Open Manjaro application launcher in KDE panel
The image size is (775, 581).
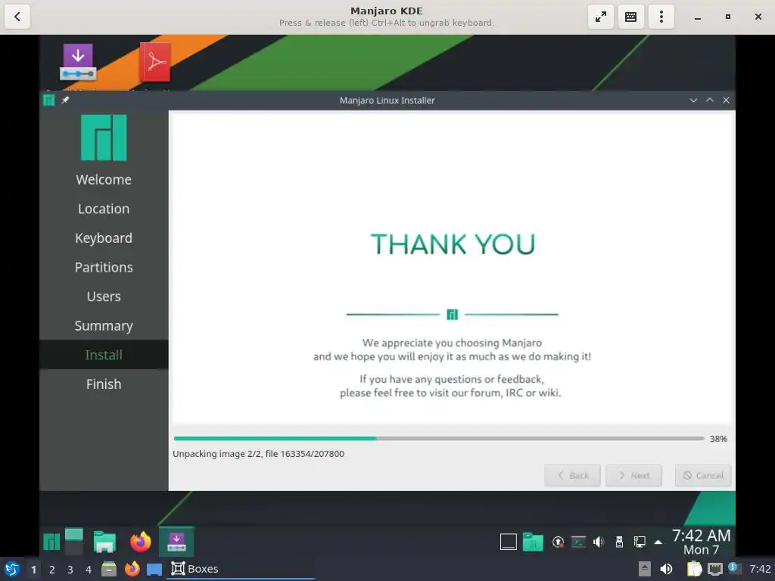pos(51,542)
